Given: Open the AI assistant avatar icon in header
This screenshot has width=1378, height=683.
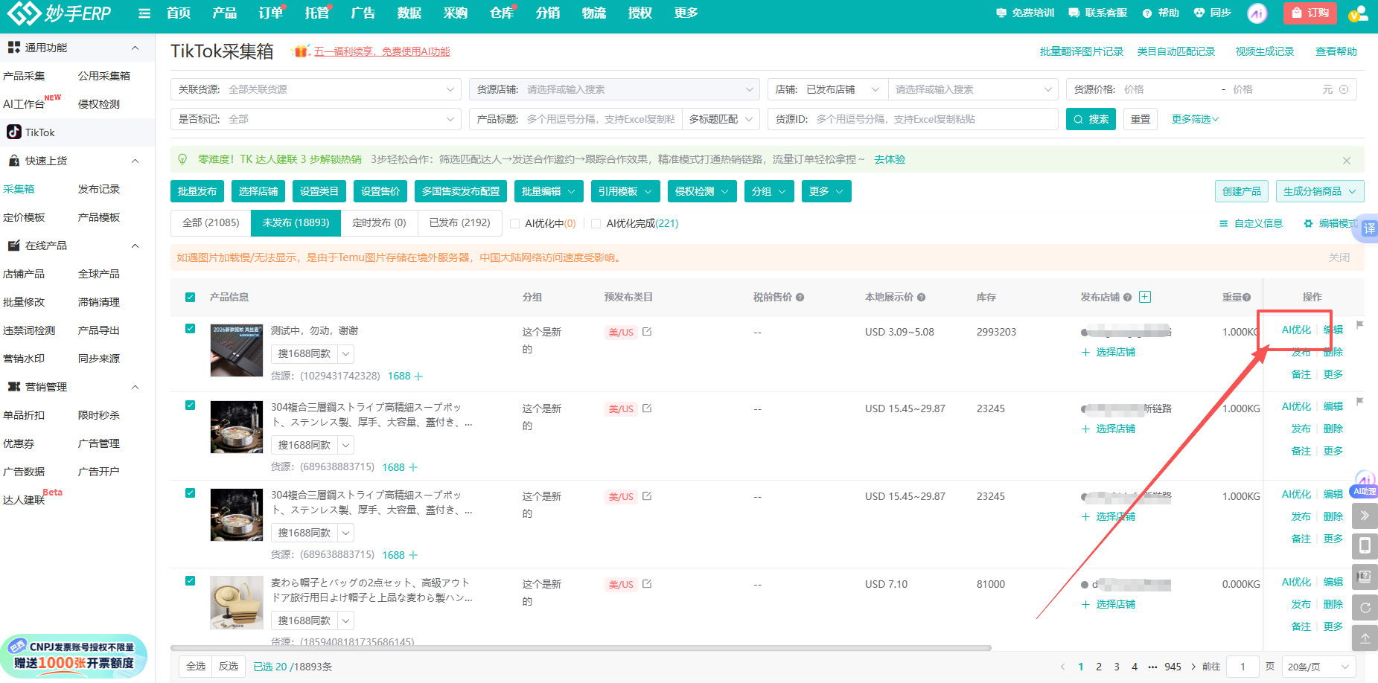Looking at the screenshot, I should pos(1257,13).
